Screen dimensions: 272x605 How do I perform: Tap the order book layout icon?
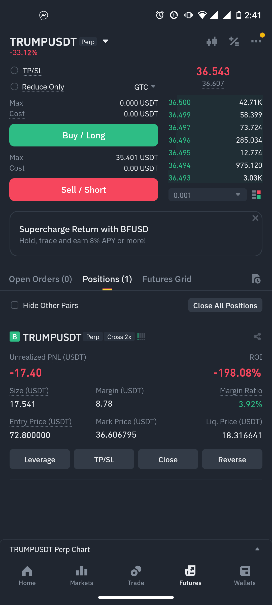pos(256,195)
